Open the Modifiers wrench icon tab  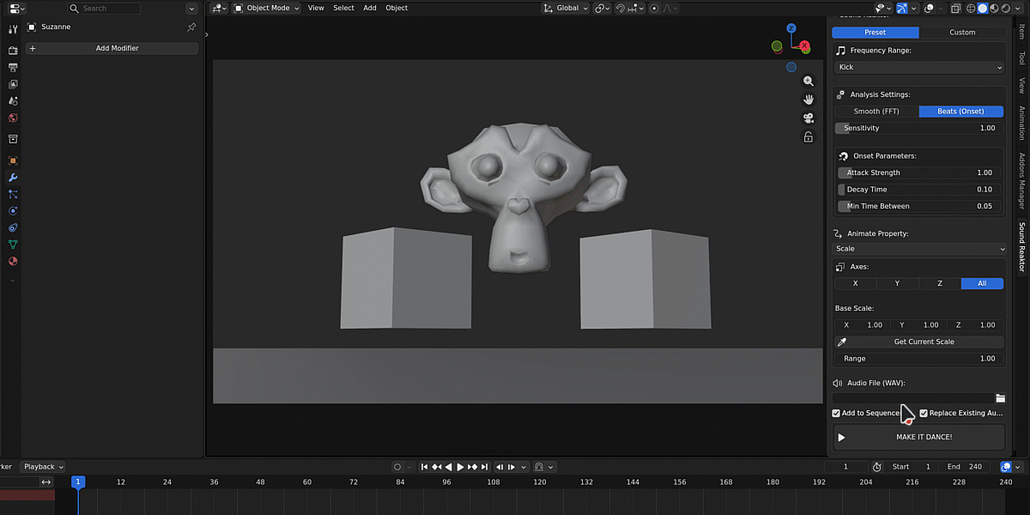(x=13, y=178)
